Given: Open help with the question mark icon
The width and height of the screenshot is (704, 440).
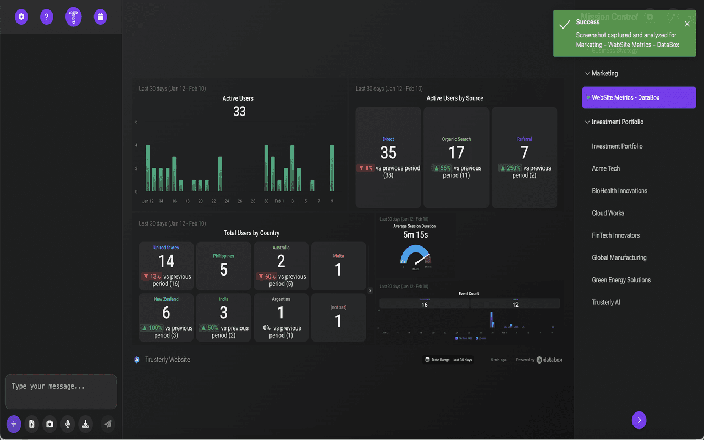Looking at the screenshot, I should (x=47, y=17).
